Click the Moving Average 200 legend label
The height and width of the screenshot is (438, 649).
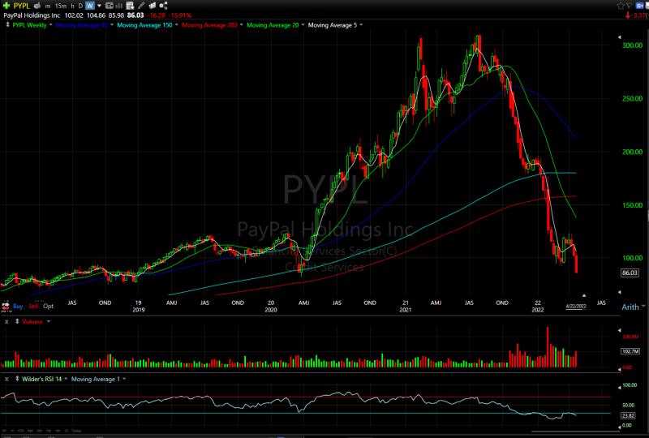(x=209, y=25)
